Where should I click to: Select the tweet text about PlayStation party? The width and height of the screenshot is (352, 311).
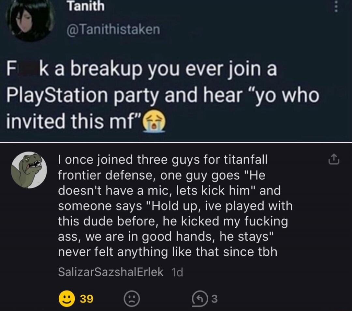pos(163,95)
